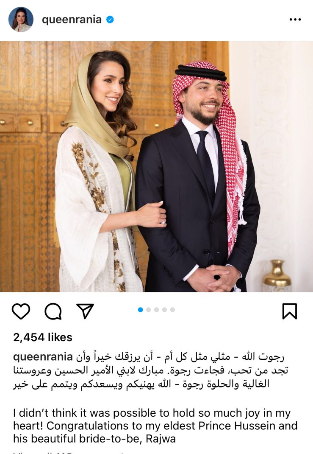
Task: Share post with paper plane icon
Action: 85,311
